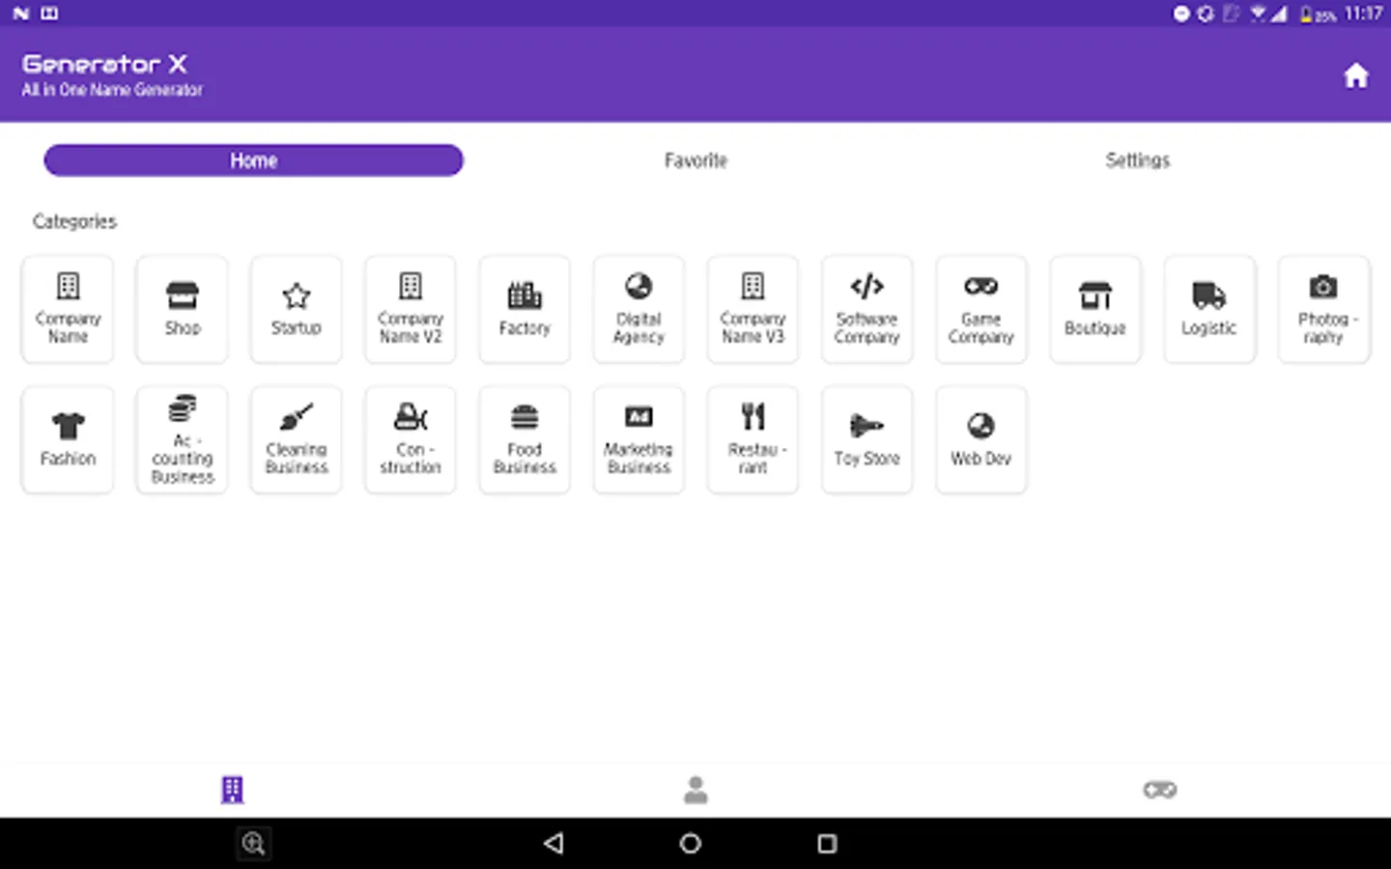Select the Construction category
1391x869 pixels.
(410, 439)
